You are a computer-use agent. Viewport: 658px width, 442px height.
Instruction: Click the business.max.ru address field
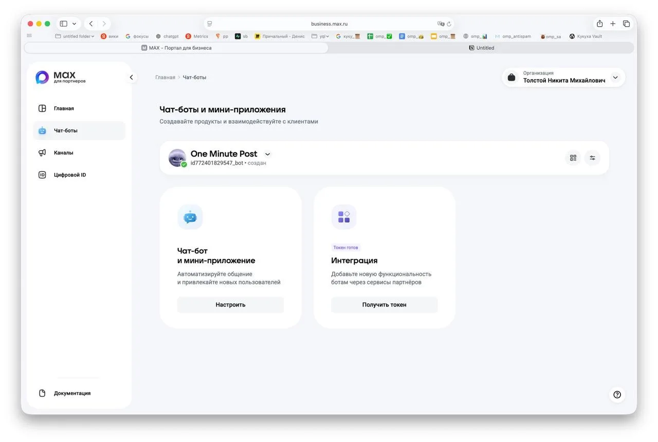point(329,24)
